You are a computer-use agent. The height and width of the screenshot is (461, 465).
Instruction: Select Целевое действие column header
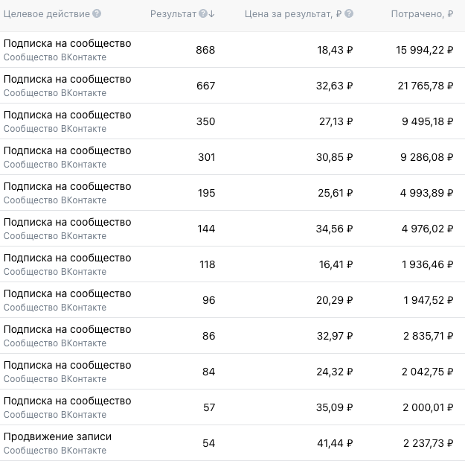click(47, 14)
